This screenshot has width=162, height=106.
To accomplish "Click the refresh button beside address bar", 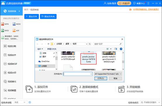I will coord(90,44).
